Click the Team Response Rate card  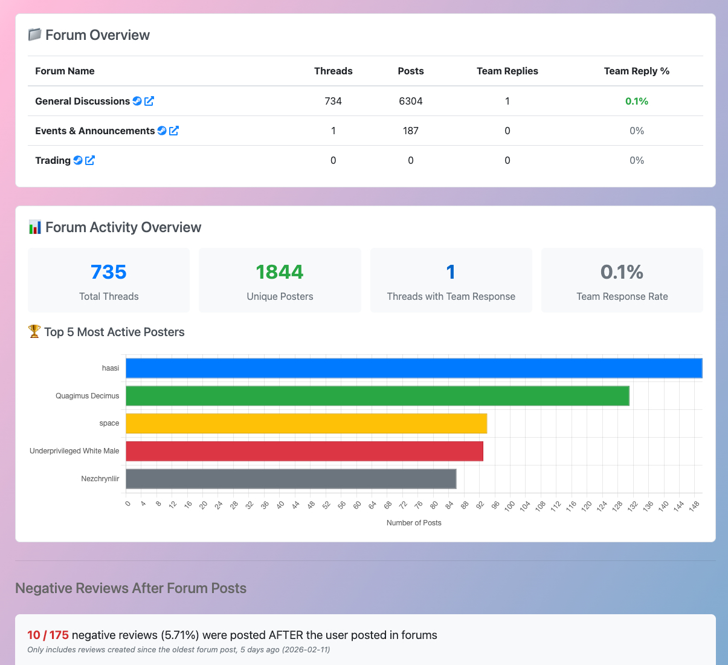click(622, 281)
